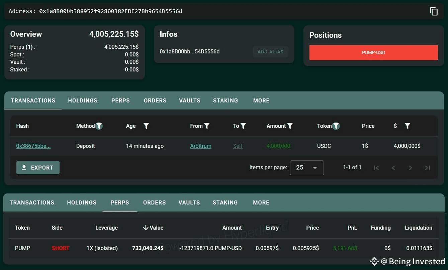Click the 14 minutes ago cell
The image size is (448, 270).
point(145,146)
